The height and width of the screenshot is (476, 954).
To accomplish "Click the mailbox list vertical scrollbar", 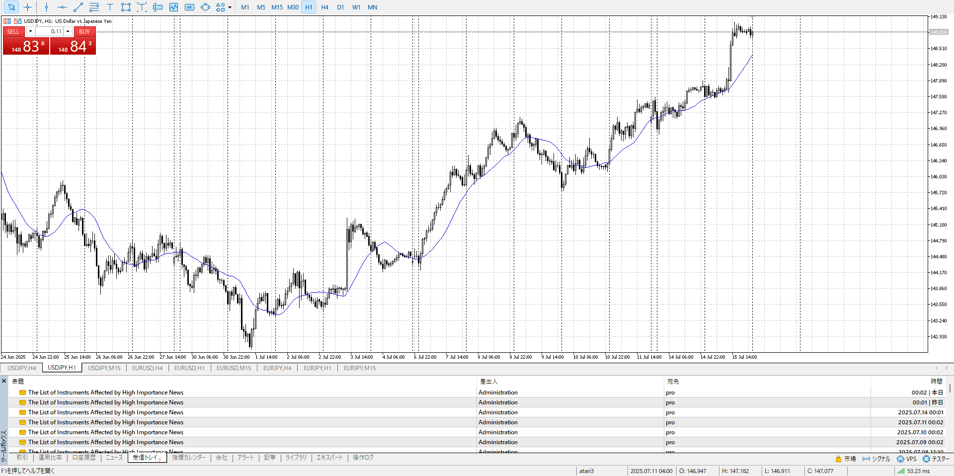I will [950, 388].
